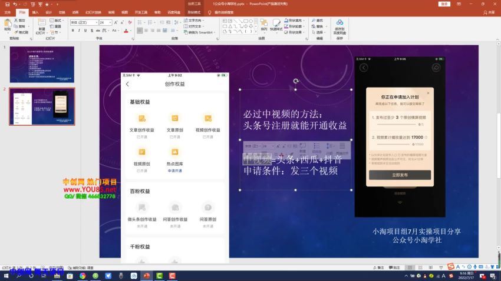Click the PowerPoint icon on Windows taskbar
Viewport: 501px width, 281px height.
[147, 276]
